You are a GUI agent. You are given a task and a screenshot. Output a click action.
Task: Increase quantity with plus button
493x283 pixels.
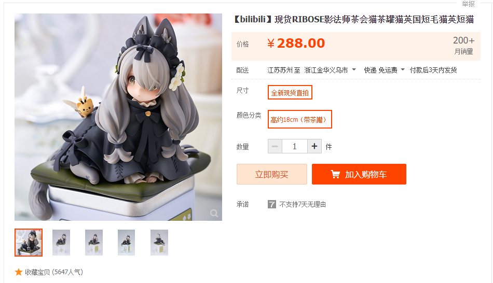(x=314, y=146)
